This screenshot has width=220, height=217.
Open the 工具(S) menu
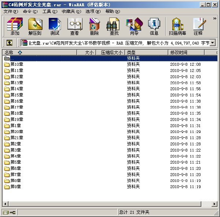point(50,11)
